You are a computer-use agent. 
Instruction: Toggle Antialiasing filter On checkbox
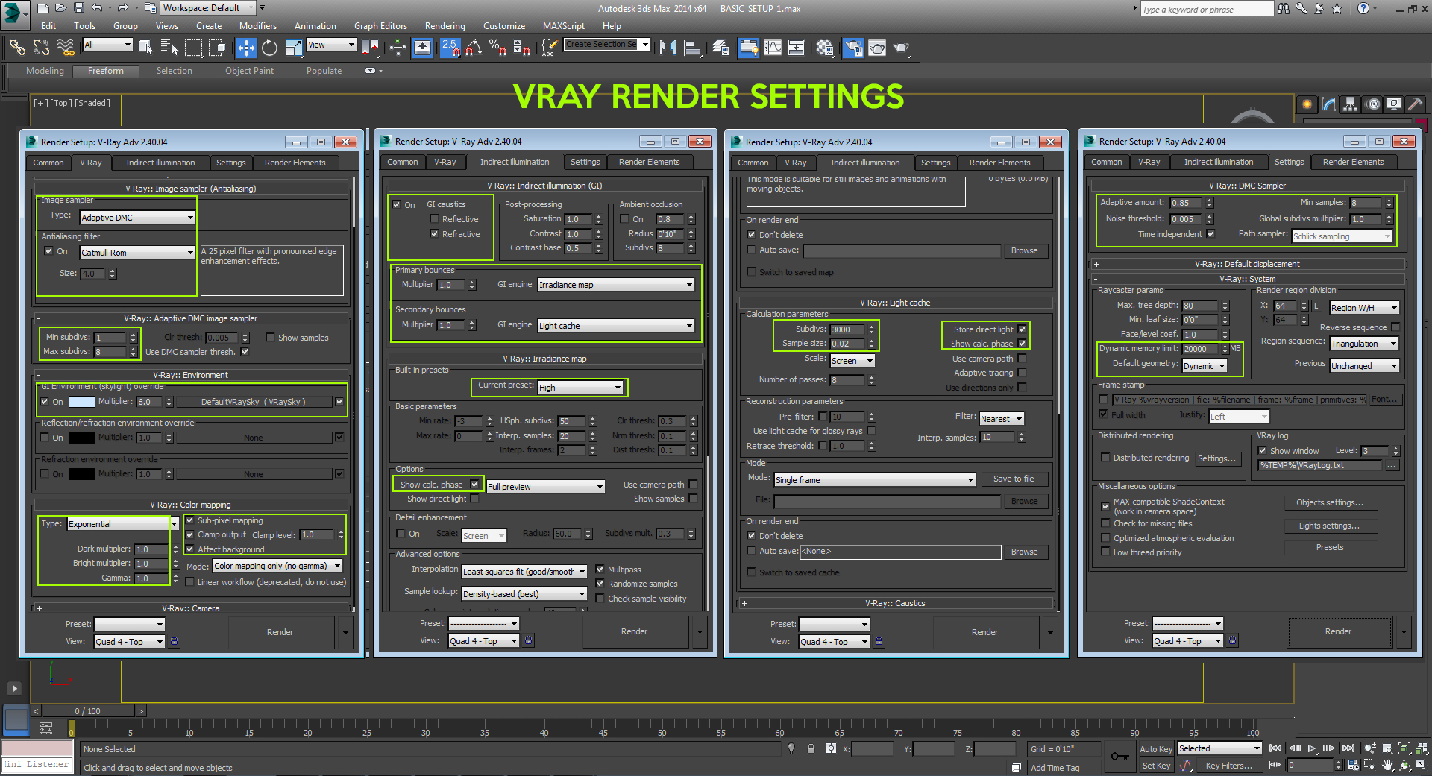(48, 251)
